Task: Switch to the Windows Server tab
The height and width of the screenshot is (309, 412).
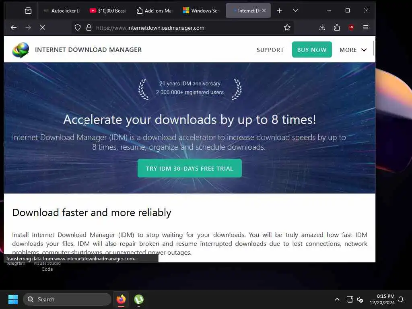Action: (x=201, y=10)
